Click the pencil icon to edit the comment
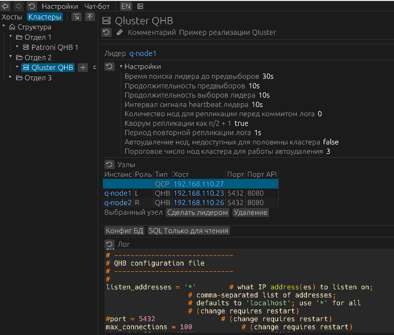Image resolution: width=394 pixels, height=335 pixels. click(120, 32)
